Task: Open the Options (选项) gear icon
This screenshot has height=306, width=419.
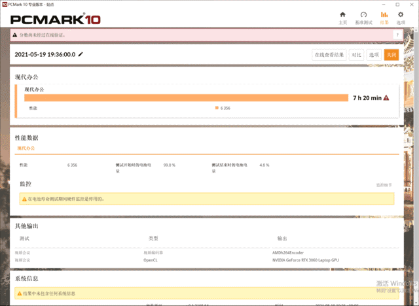Action: (x=400, y=14)
